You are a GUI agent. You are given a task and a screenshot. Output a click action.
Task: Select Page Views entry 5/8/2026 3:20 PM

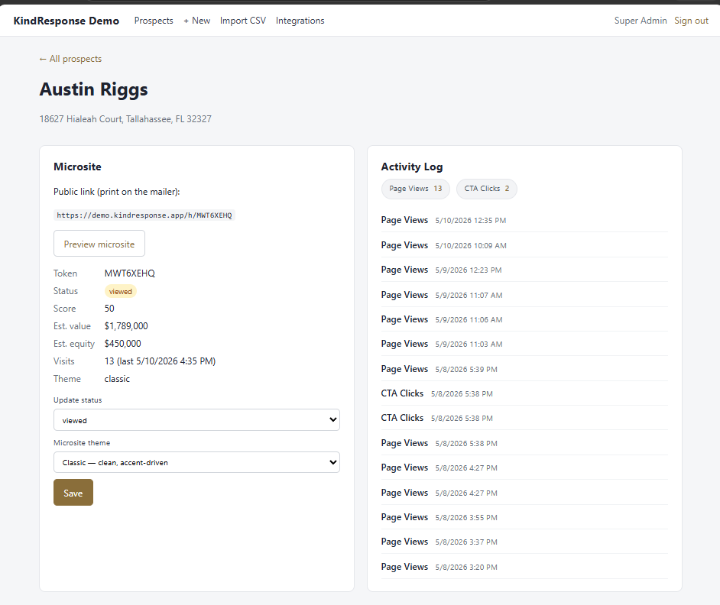[x=524, y=567]
